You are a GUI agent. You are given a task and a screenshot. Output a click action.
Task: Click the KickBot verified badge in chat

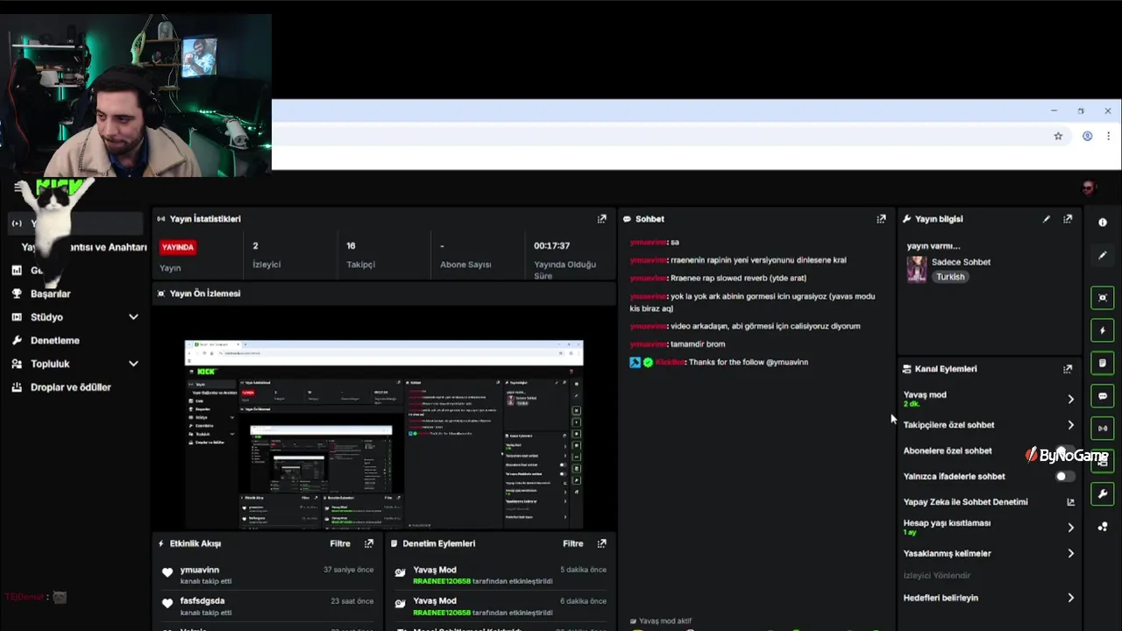coord(648,362)
